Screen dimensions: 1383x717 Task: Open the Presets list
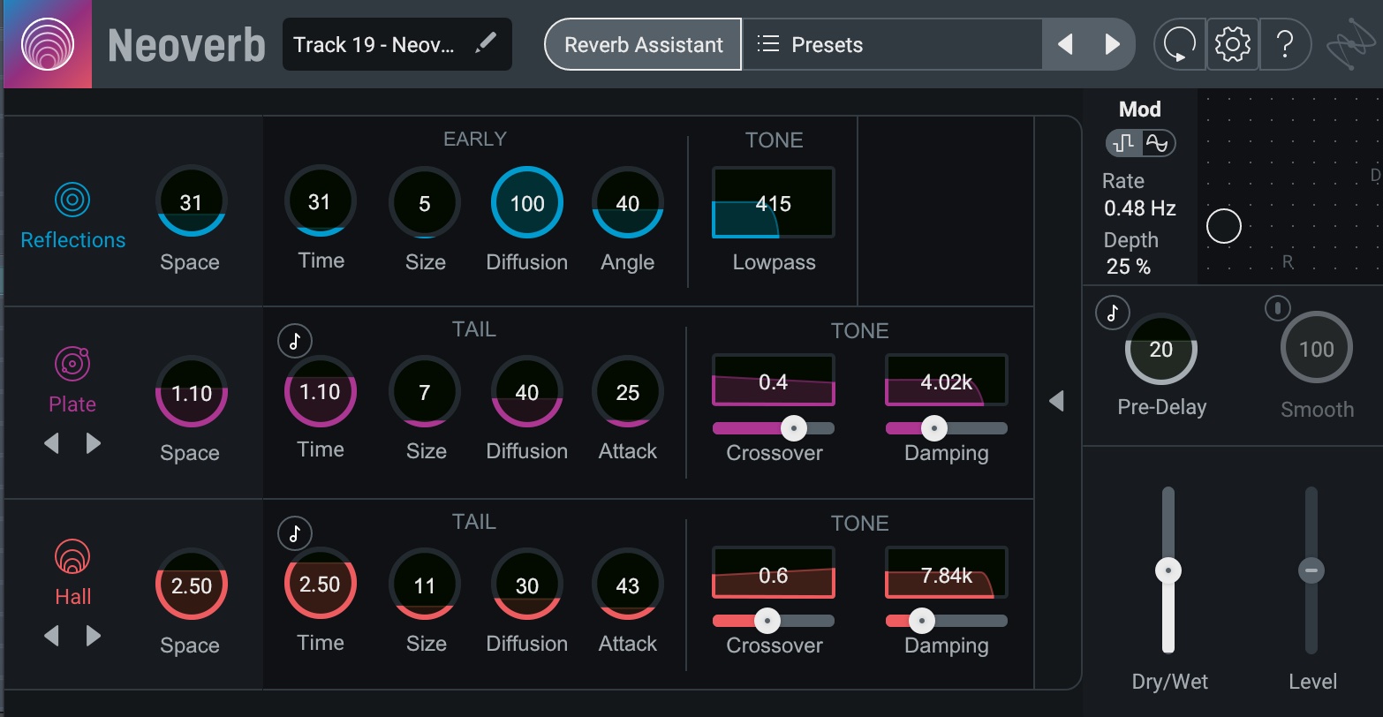(811, 44)
